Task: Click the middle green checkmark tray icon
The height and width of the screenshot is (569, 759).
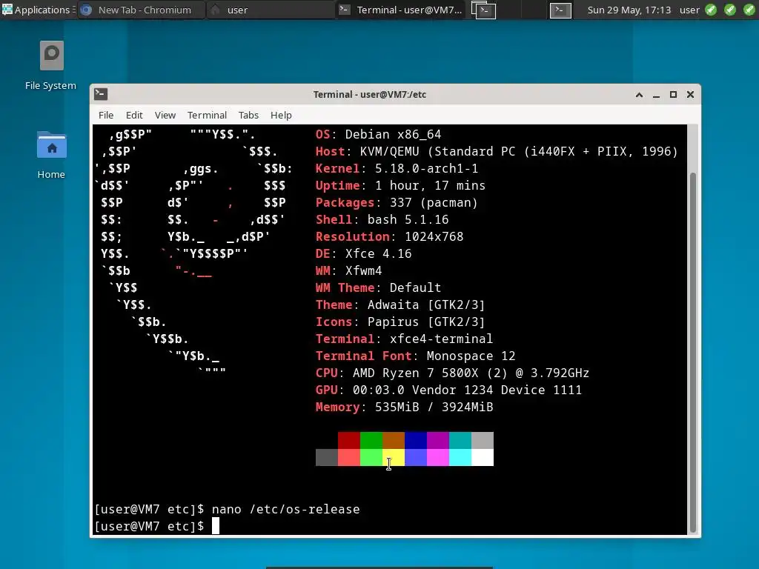Action: point(730,10)
